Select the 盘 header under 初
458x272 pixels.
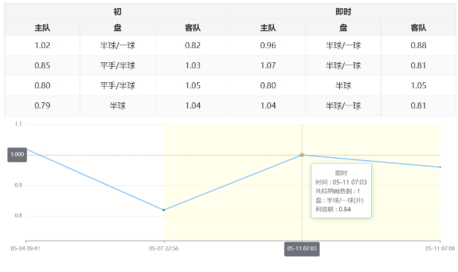(117, 27)
